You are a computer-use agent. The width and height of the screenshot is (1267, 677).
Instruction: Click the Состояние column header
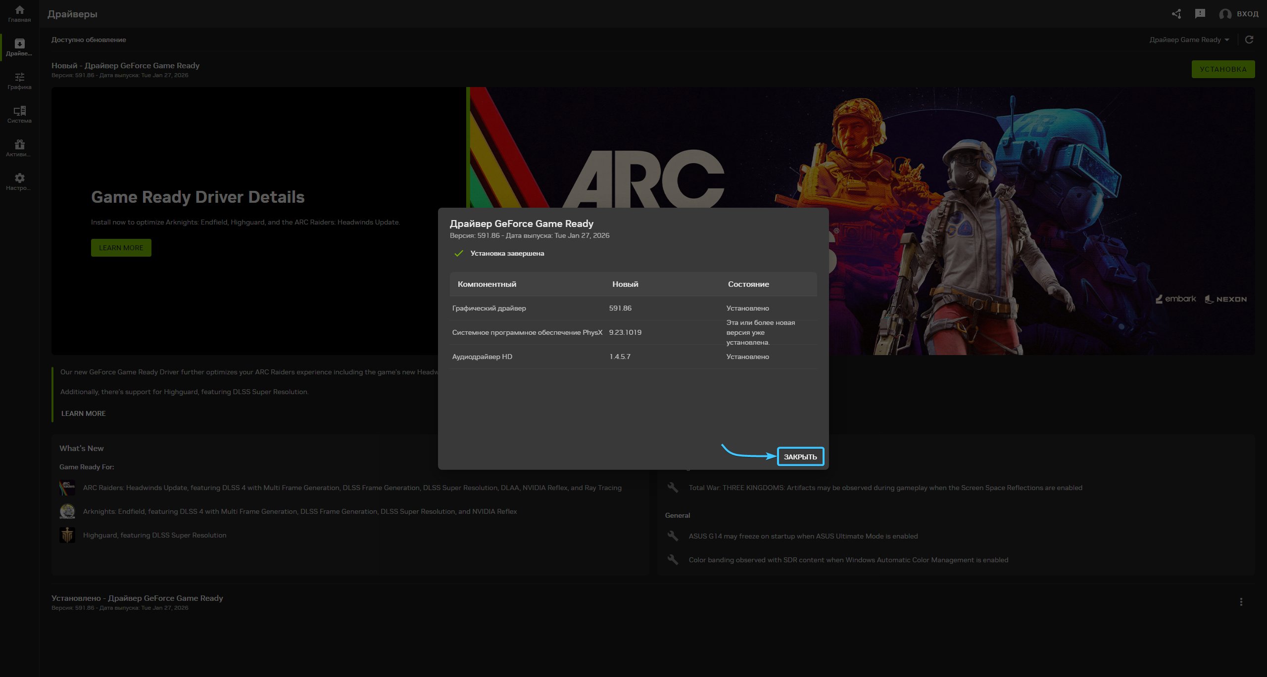748,284
